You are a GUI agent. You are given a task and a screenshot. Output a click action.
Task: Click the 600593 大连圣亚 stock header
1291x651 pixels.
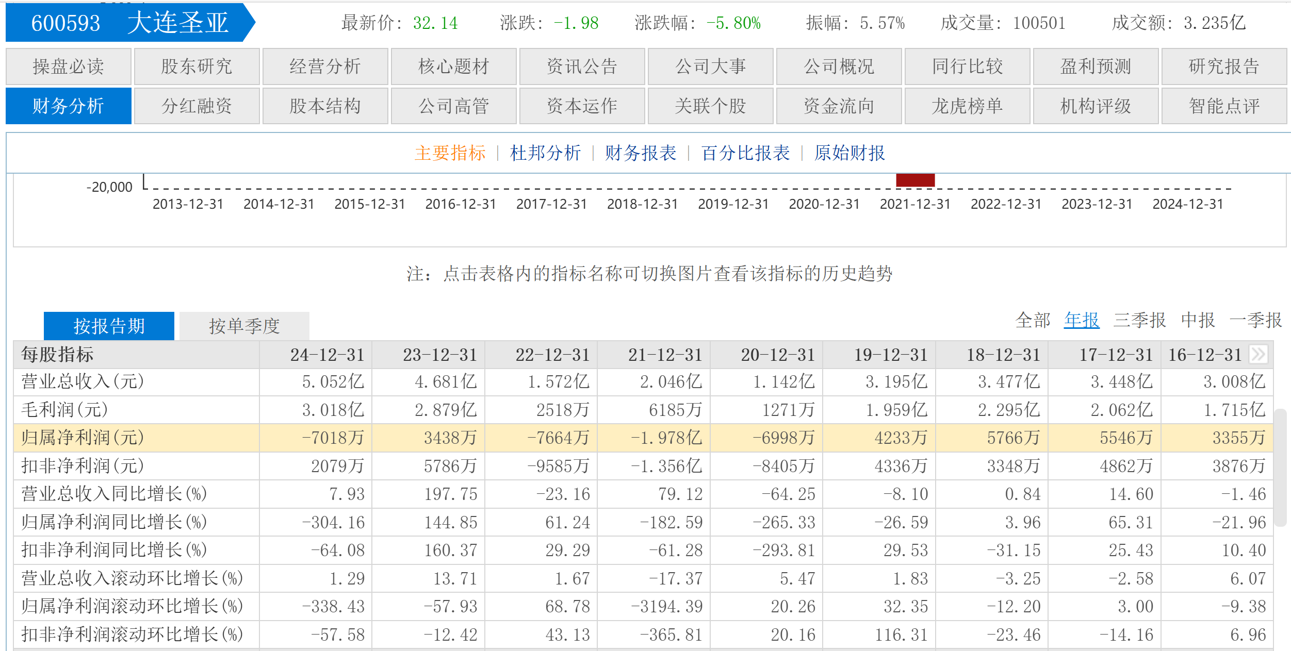pyautogui.click(x=129, y=23)
